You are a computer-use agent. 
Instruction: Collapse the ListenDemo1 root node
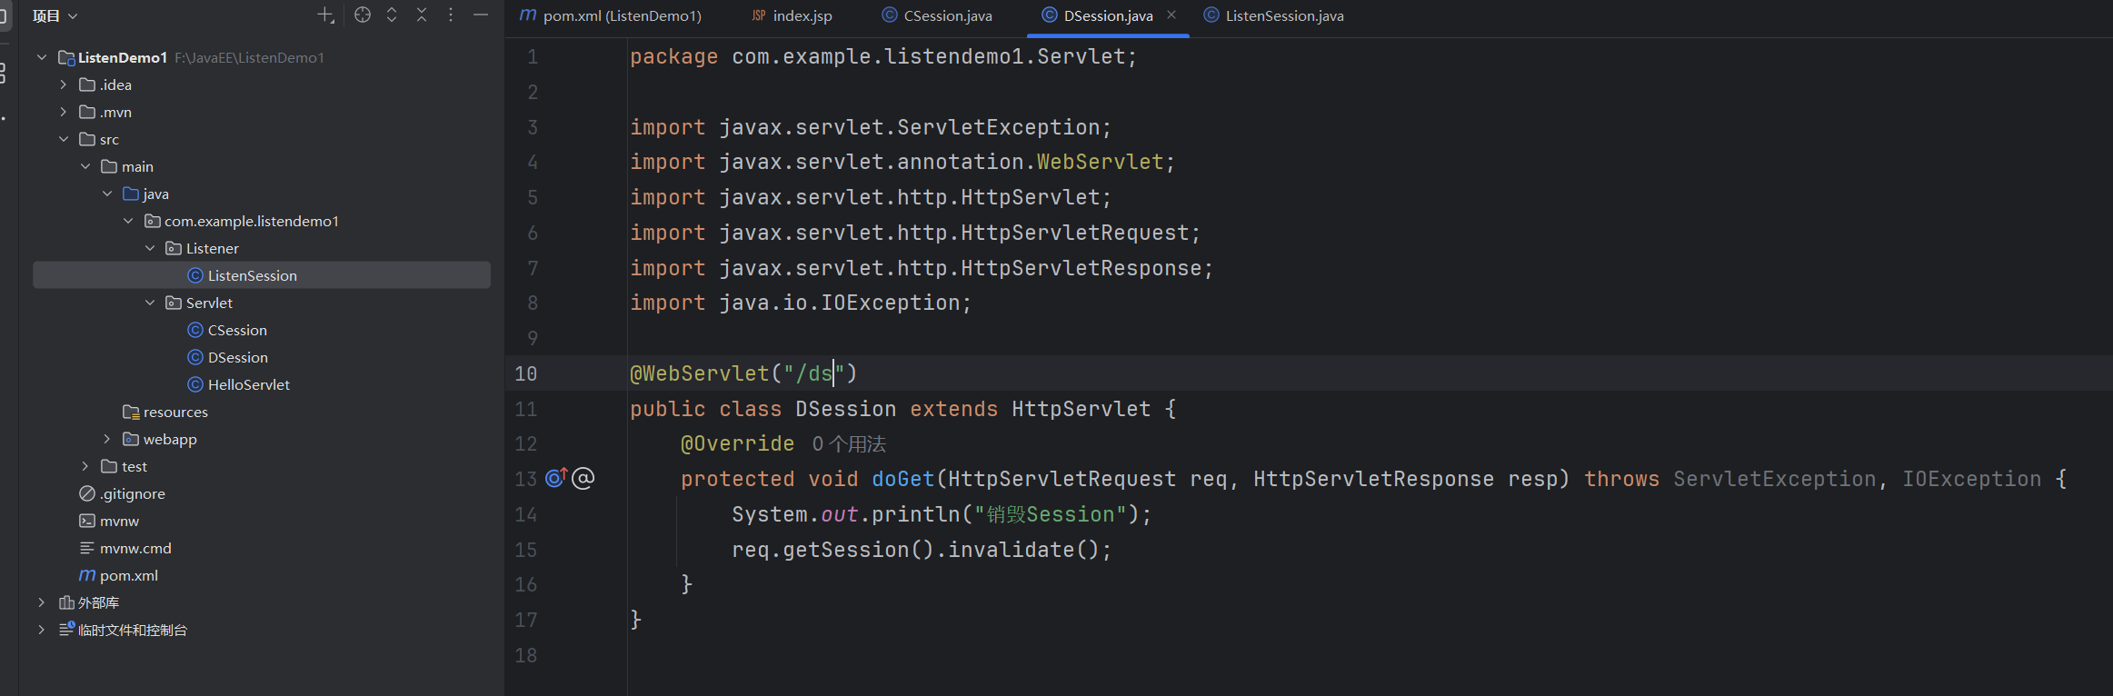click(42, 57)
